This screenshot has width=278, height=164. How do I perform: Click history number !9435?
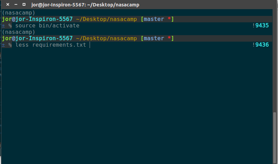(x=261, y=26)
